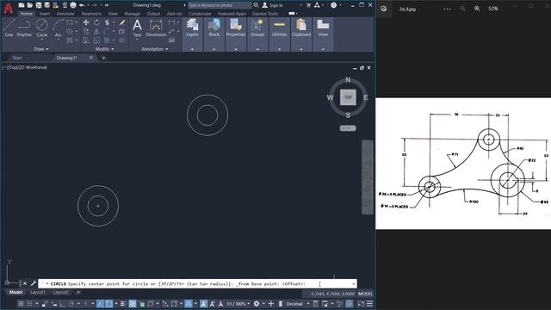Click the Open file icon in quick access toolbar
Viewport: 551px width, 310px height.
pyautogui.click(x=30, y=5)
